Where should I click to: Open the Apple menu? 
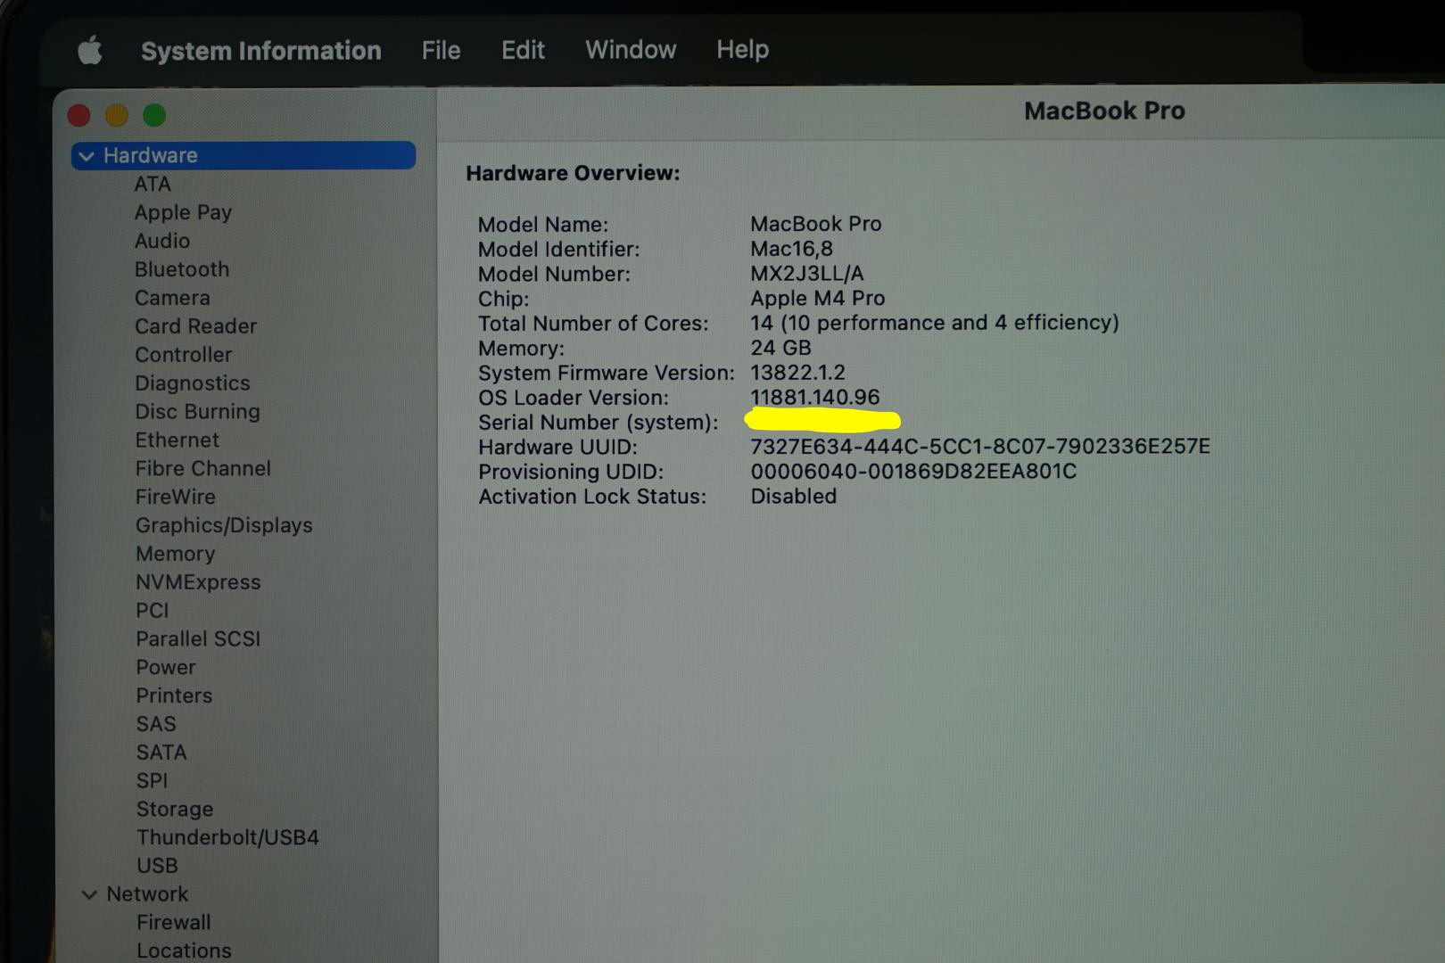coord(89,51)
